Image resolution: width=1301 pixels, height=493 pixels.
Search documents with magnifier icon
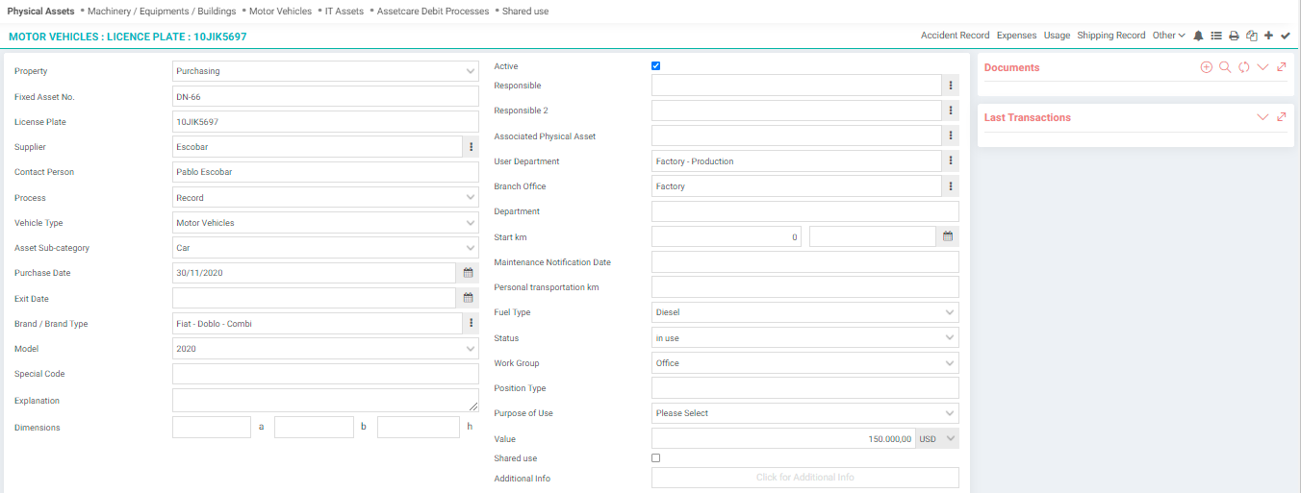click(x=1225, y=67)
